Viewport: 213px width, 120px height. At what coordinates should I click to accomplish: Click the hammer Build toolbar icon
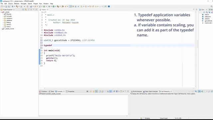click(x=17, y=6)
